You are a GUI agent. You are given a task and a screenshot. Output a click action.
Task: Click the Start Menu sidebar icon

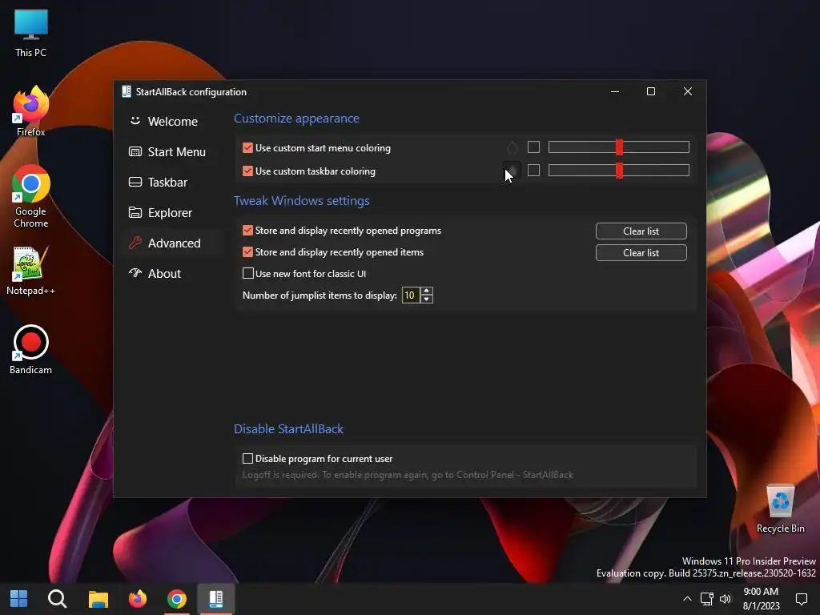tap(135, 151)
